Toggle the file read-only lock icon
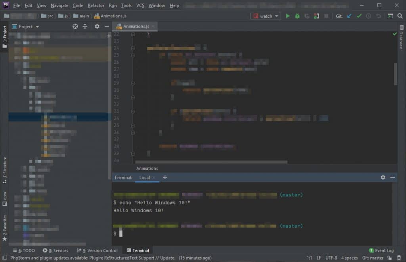This screenshot has width=406, height=262. click(x=389, y=258)
